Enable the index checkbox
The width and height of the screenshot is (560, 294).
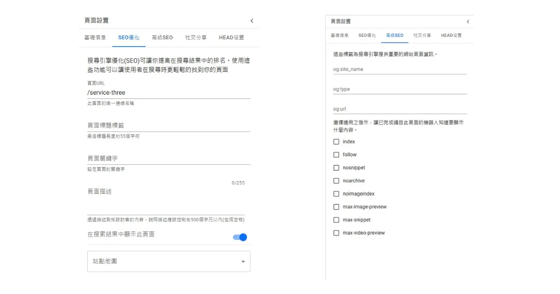pos(336,141)
